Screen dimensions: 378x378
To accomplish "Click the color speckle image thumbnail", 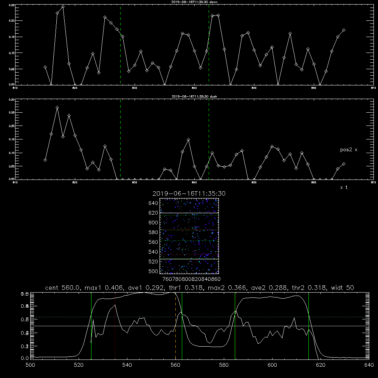I will coord(189,236).
